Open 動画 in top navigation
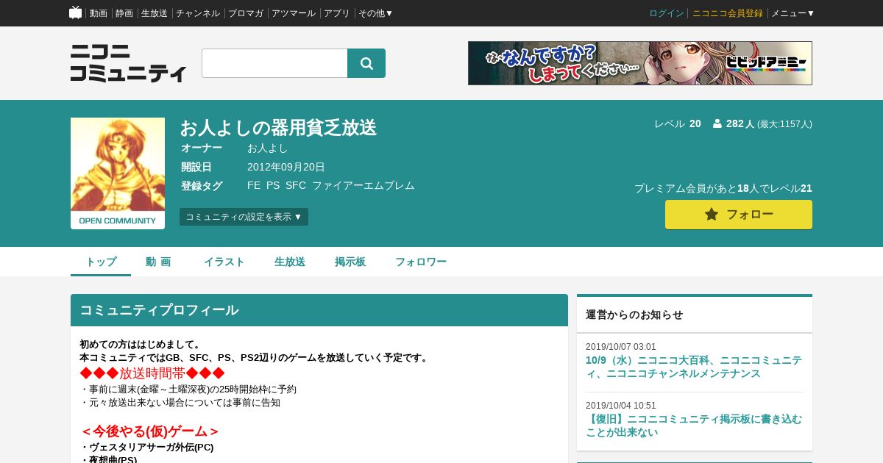This screenshot has width=883, height=463. (x=99, y=13)
